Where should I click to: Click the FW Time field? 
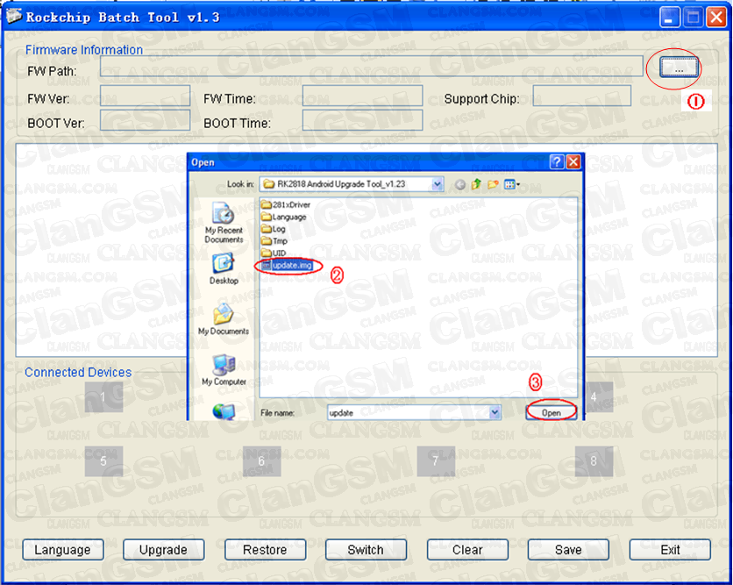pyautogui.click(x=362, y=96)
